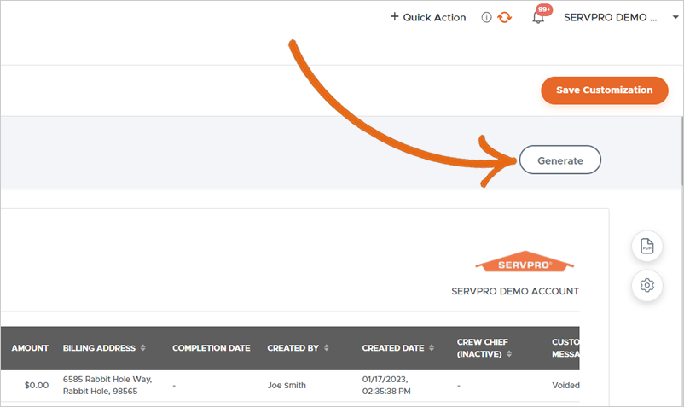684x407 pixels.
Task: Click the info circle icon
Action: [486, 17]
